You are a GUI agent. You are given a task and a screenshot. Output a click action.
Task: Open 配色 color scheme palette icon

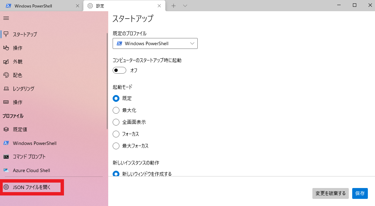[6, 75]
